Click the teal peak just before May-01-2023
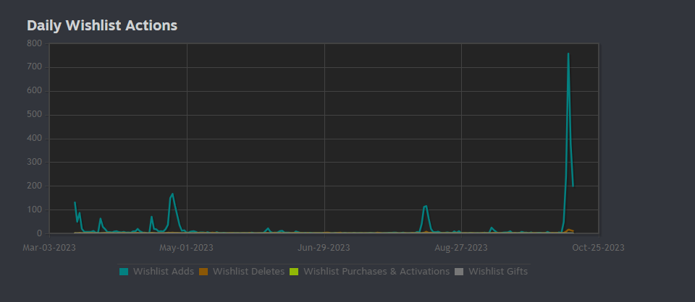This screenshot has width=695, height=302. (172, 194)
